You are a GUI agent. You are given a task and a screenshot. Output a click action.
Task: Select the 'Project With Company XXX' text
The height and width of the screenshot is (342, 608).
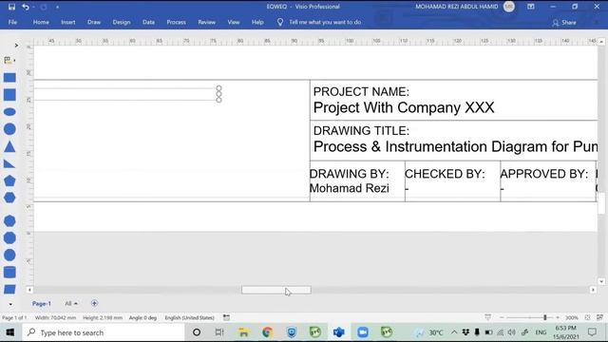404,107
